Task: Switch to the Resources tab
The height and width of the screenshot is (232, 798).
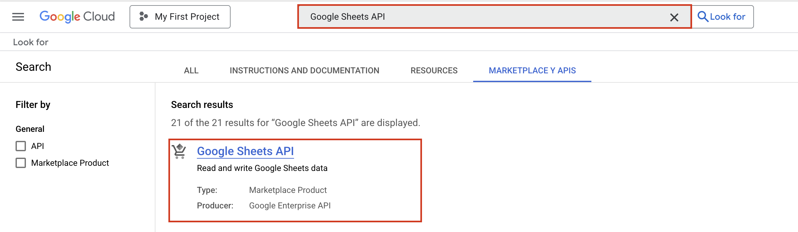Action: (x=434, y=70)
